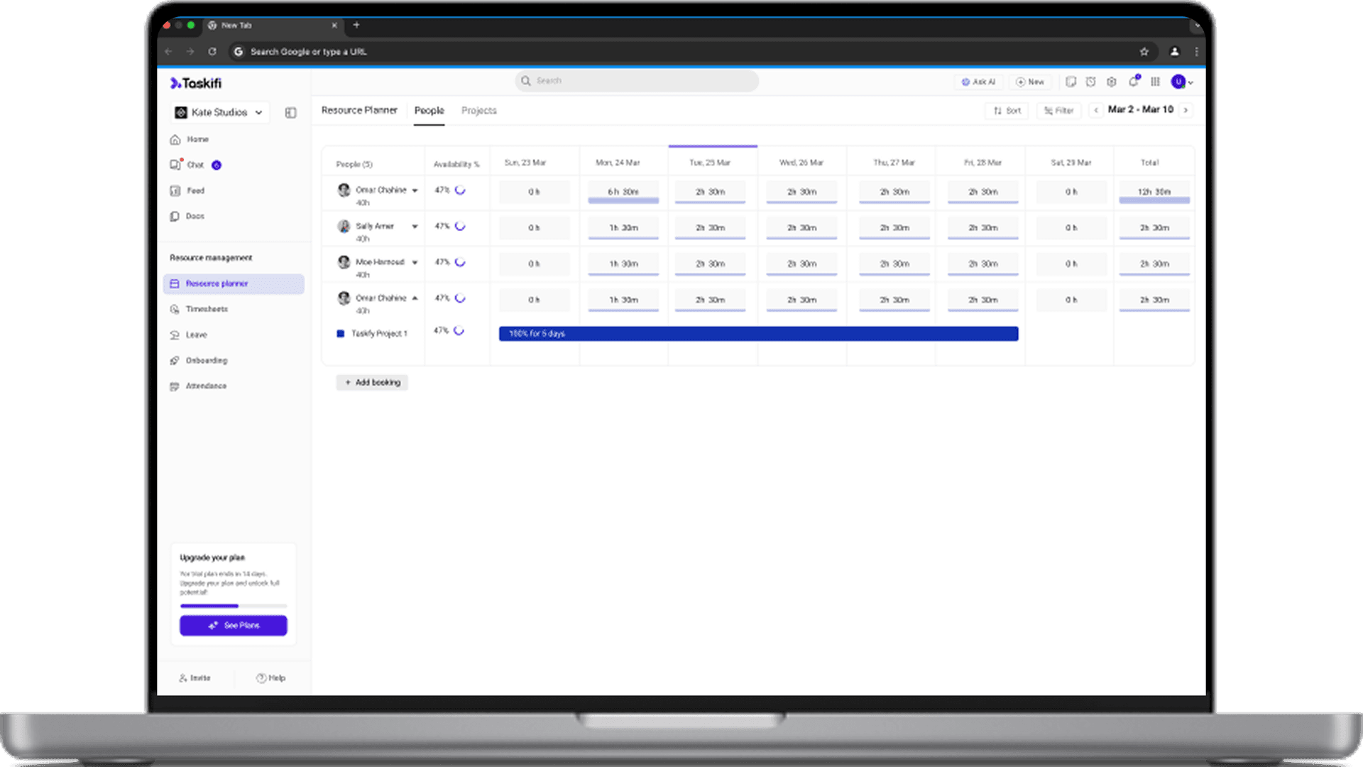Open the apps grid icon
The image size is (1363, 767).
1156,82
